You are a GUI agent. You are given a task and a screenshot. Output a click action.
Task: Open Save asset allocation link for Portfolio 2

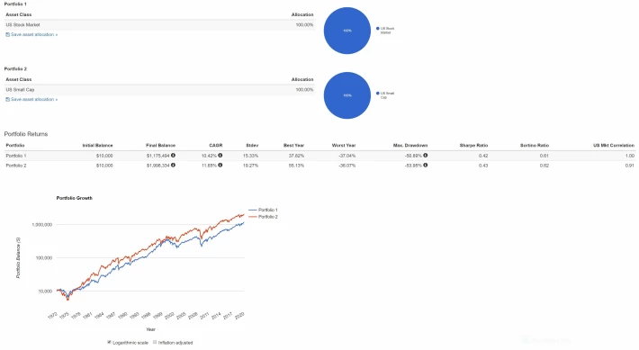34,99
